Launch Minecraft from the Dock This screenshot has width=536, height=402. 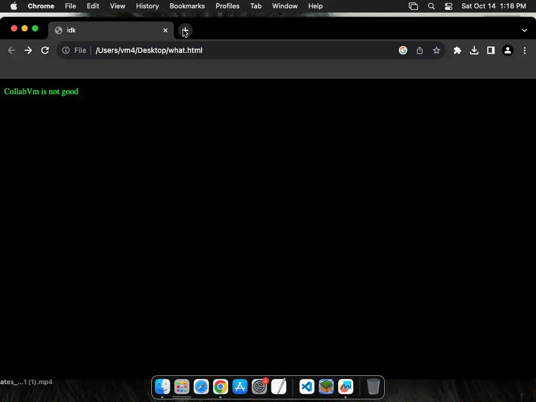(327, 387)
